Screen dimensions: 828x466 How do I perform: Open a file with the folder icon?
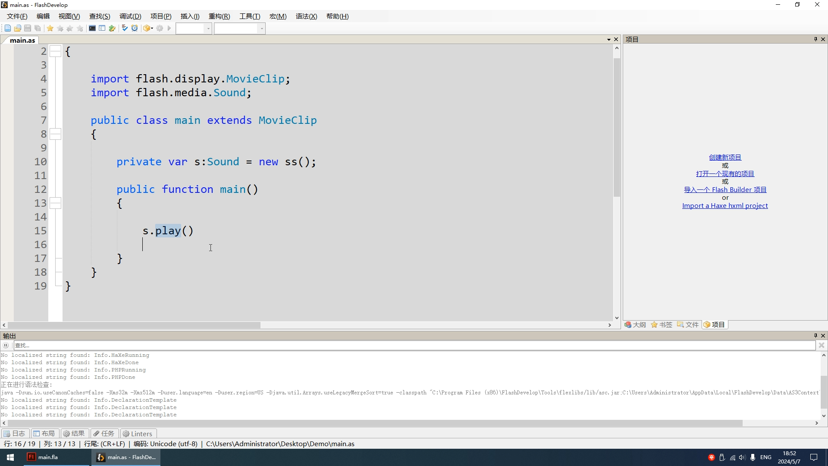point(18,28)
